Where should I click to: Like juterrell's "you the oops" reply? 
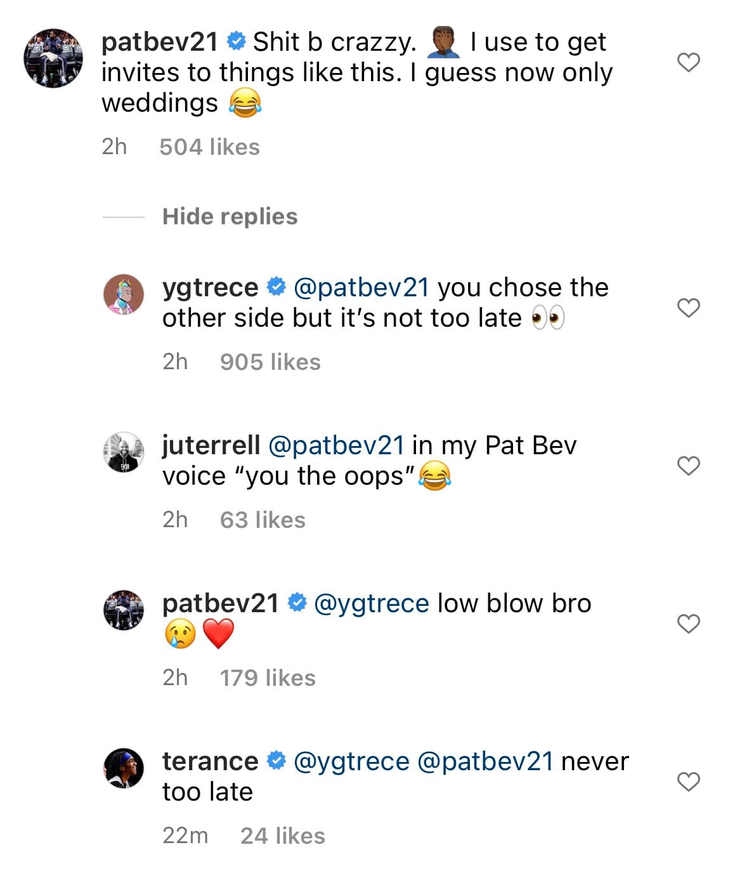pyautogui.click(x=689, y=466)
